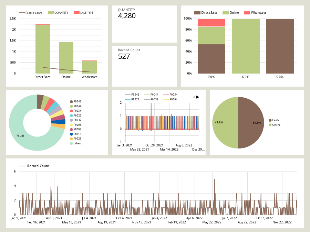Select the Record Count legend line marker
The width and height of the screenshot is (310, 232).
click(22, 12)
